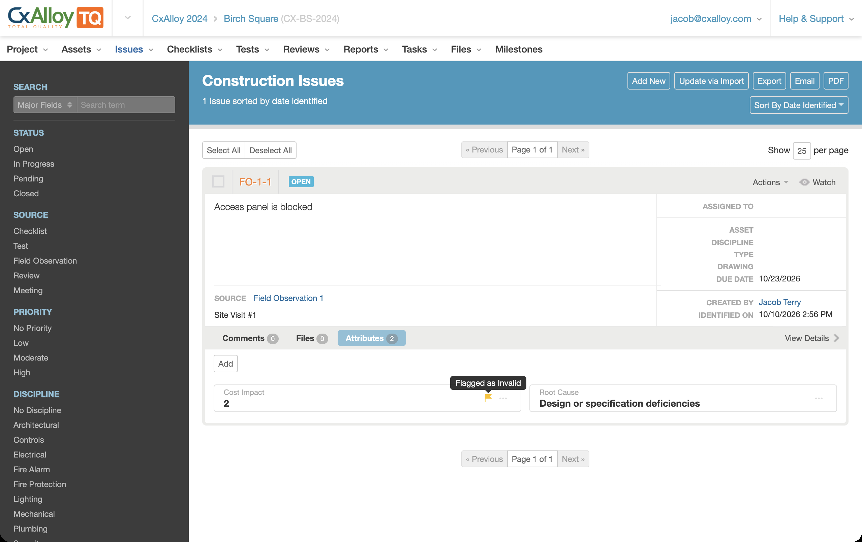
Task: Select the Attributes tab
Action: pos(372,338)
